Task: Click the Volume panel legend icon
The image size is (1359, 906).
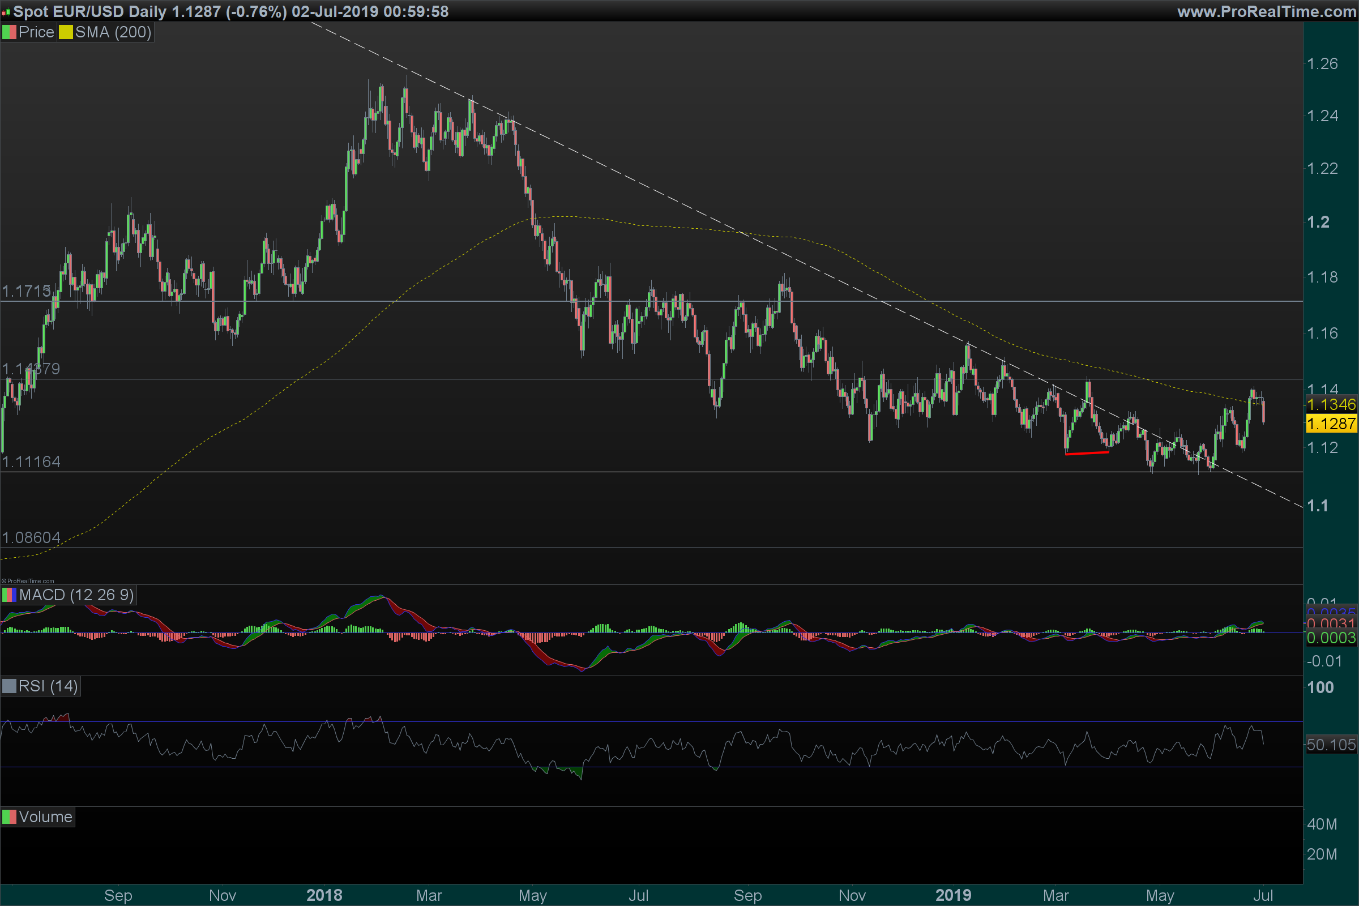Action: 8,817
